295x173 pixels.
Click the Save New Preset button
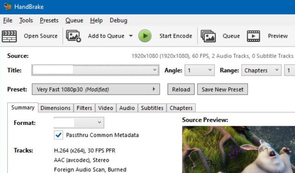pyautogui.click(x=223, y=89)
